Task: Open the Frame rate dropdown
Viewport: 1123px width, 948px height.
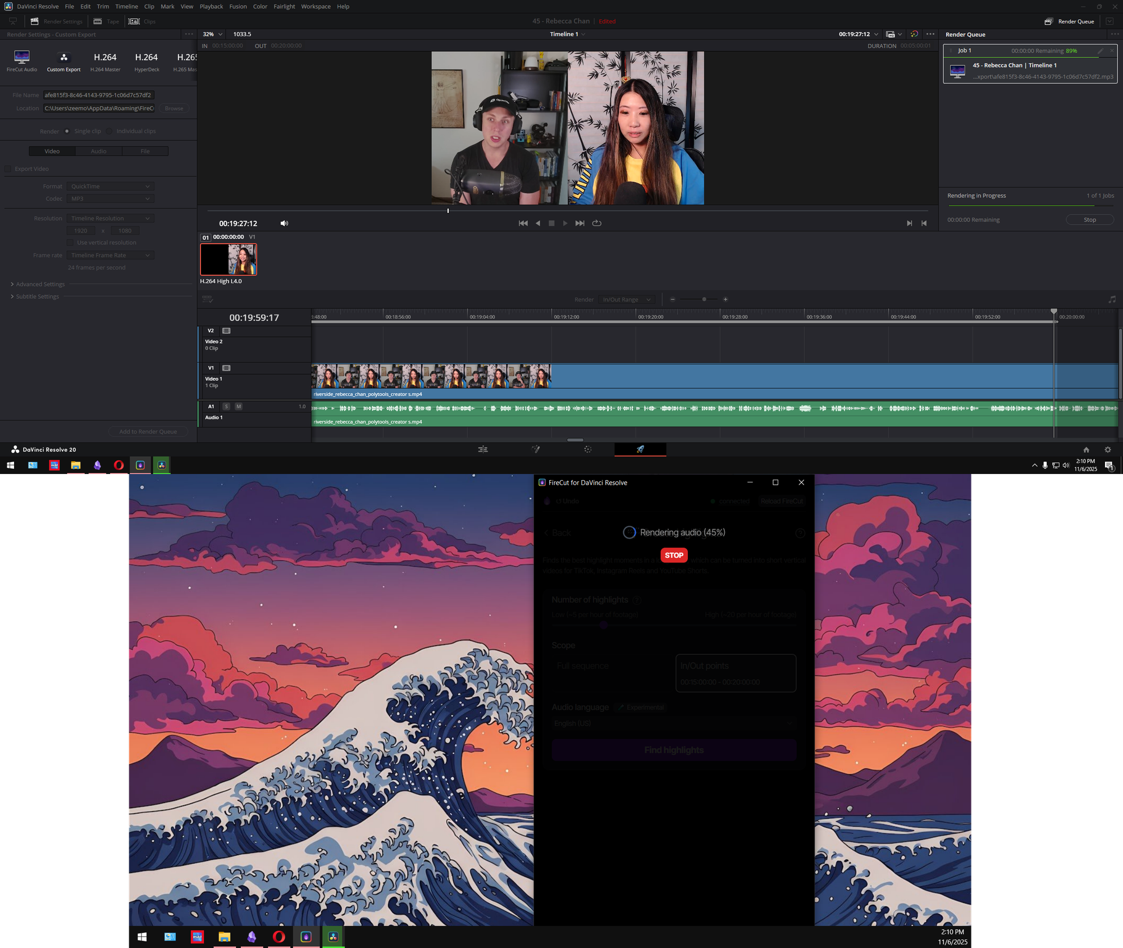Action: coord(110,255)
